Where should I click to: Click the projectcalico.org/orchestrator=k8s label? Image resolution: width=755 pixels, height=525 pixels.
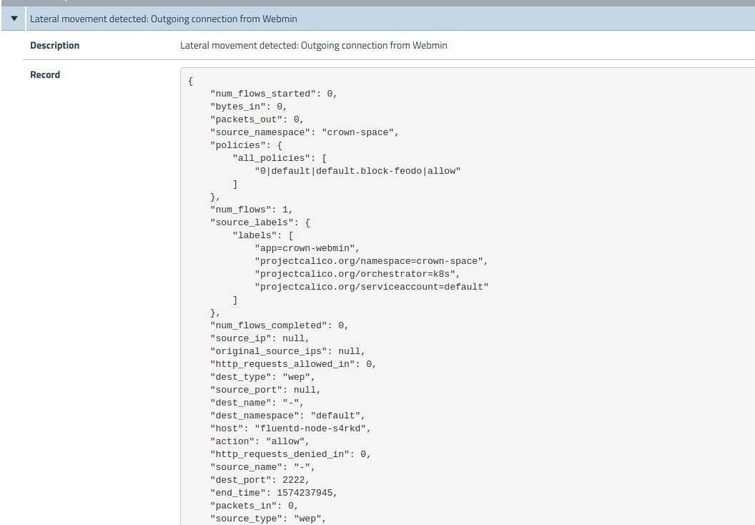tap(357, 274)
